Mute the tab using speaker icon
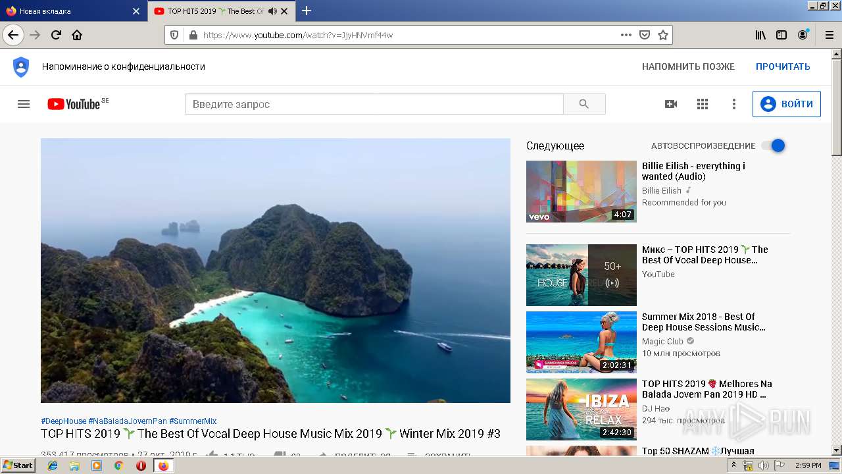This screenshot has width=842, height=474. [272, 11]
